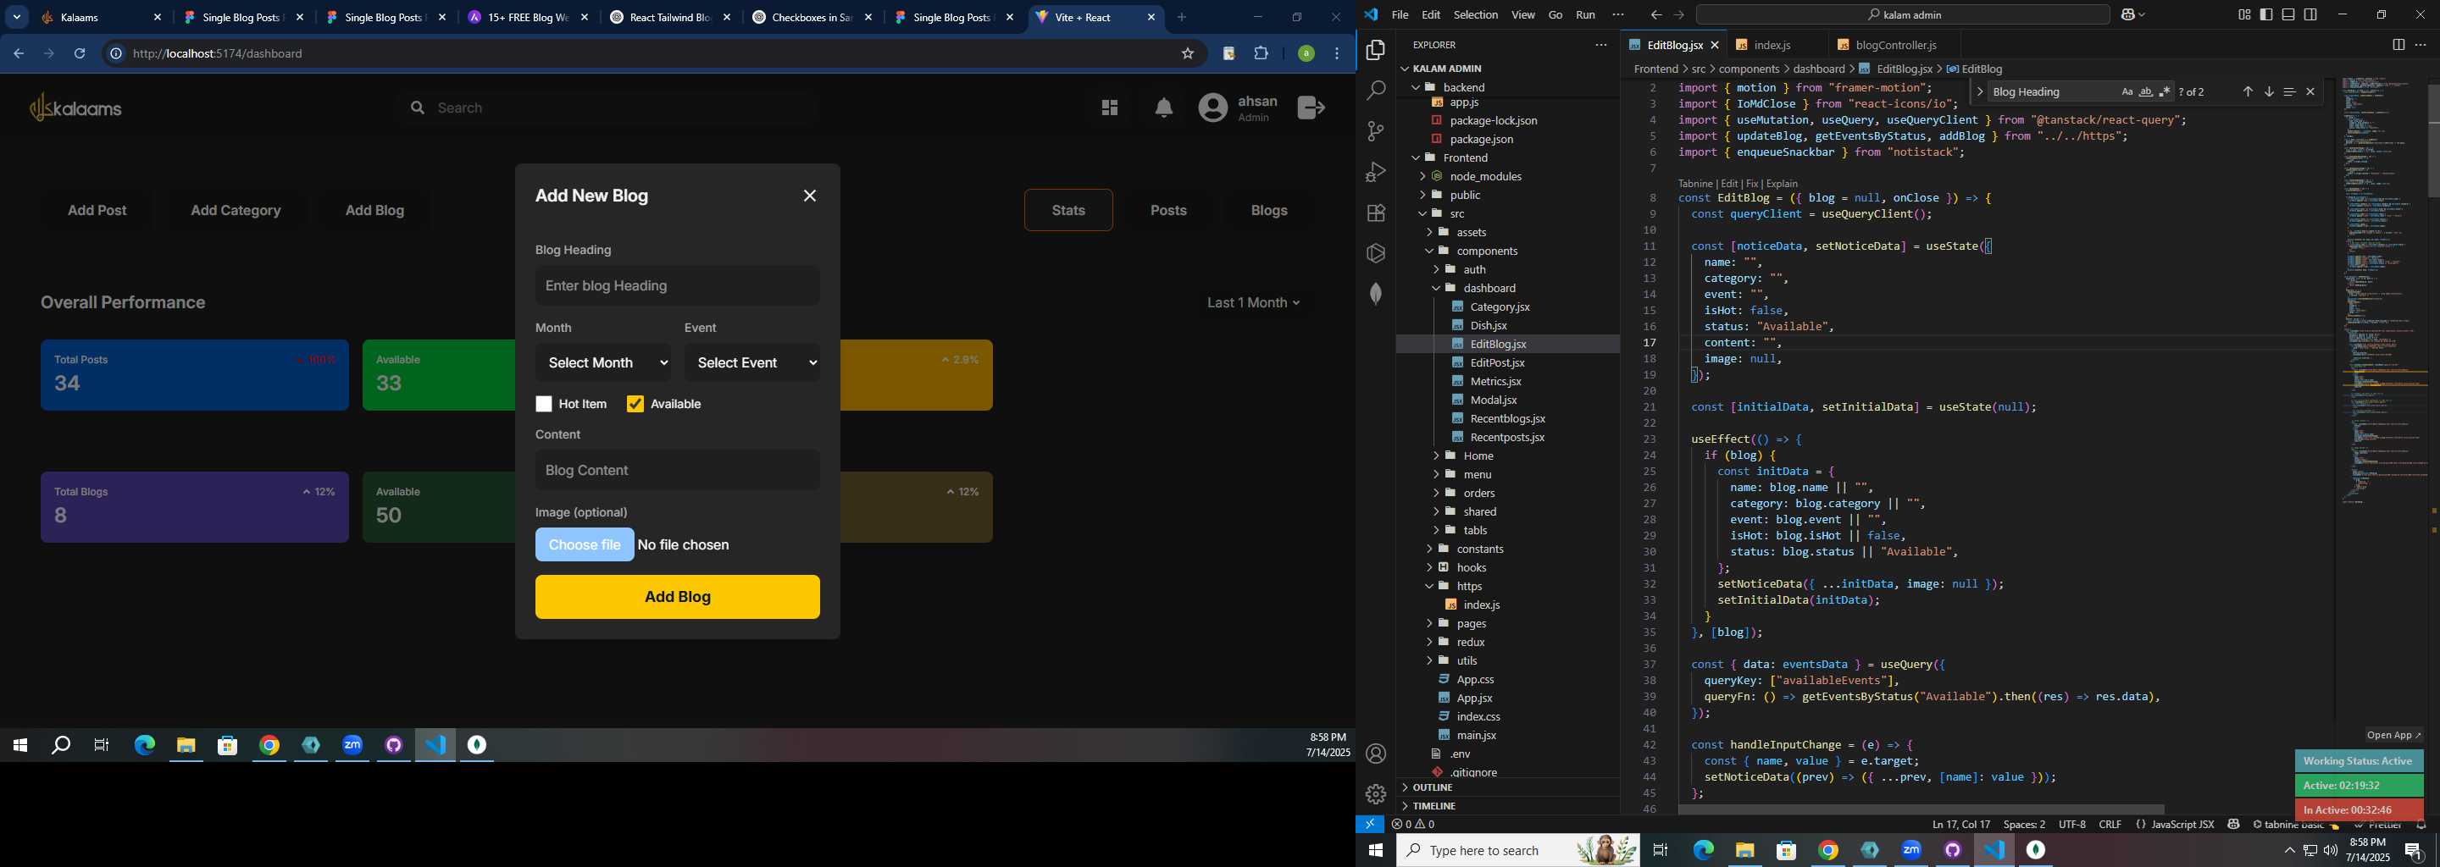Switch to the index.js editor tab
Screen dimensions: 2440x867
[1772, 45]
